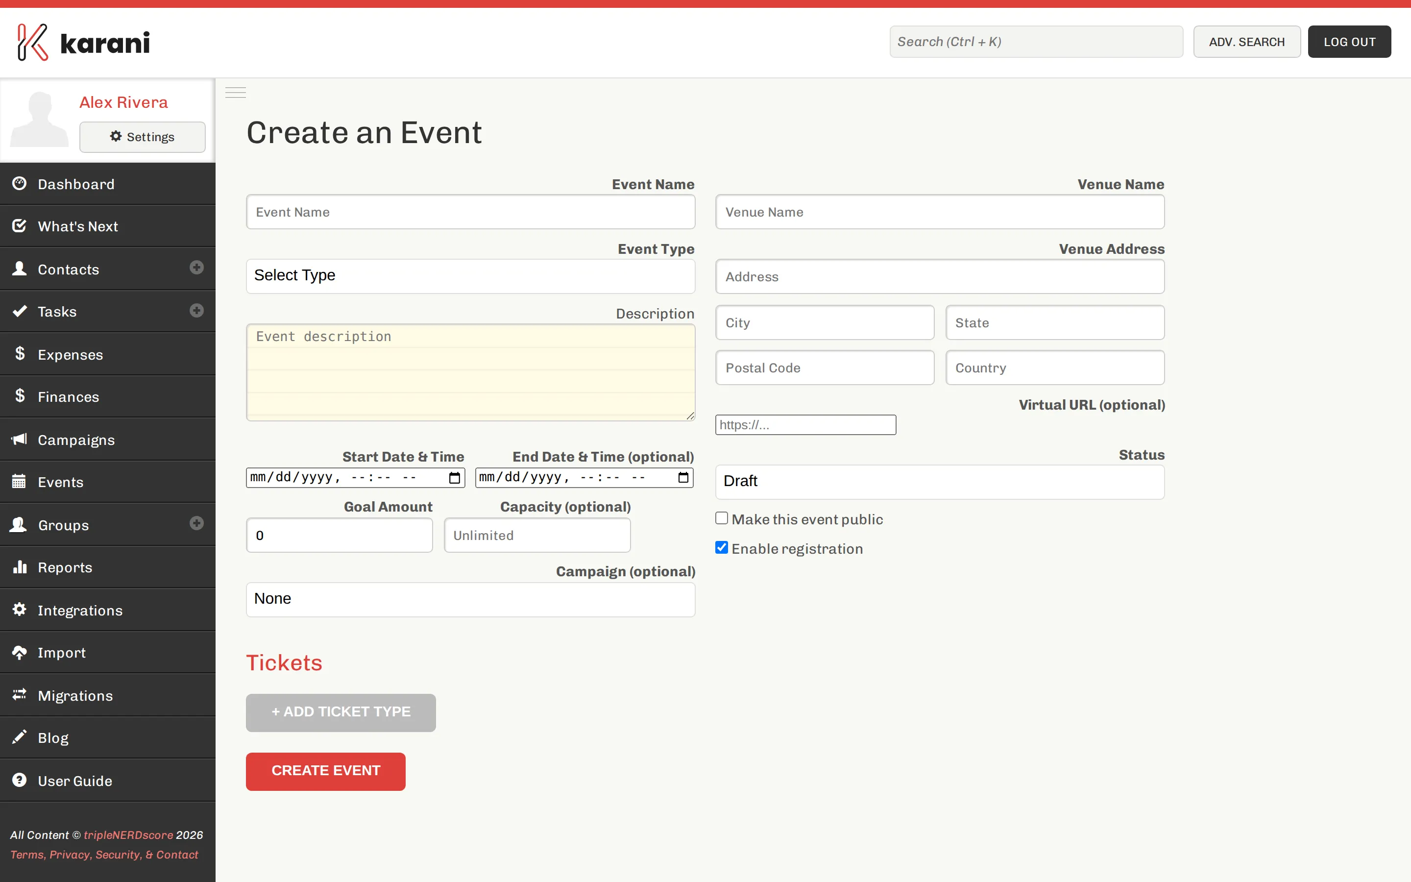This screenshot has height=882, width=1411.
Task: Click the Venue Name input field
Action: 940,212
